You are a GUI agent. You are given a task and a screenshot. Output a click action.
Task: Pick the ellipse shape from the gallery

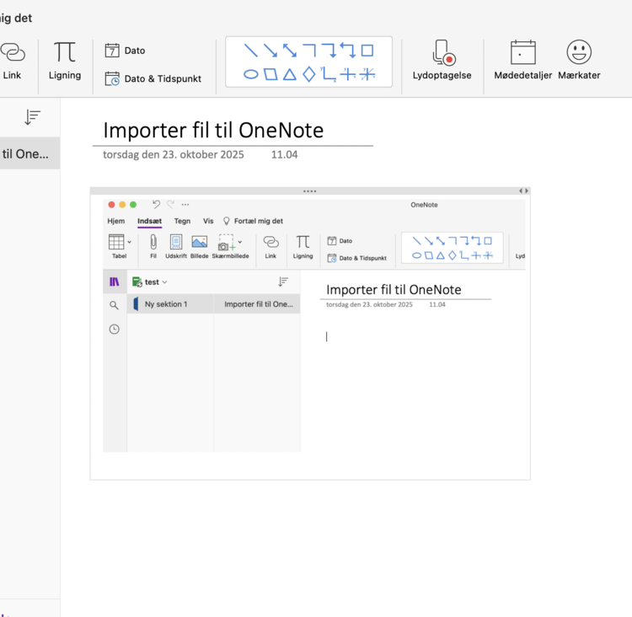click(251, 74)
